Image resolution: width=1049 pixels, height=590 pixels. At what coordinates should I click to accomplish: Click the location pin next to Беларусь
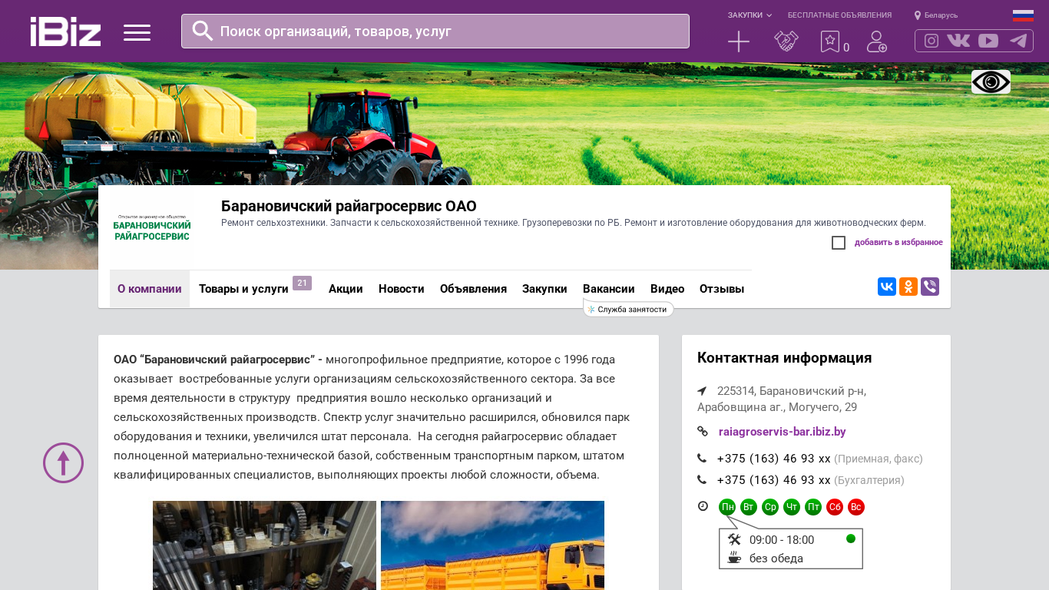pyautogui.click(x=918, y=15)
